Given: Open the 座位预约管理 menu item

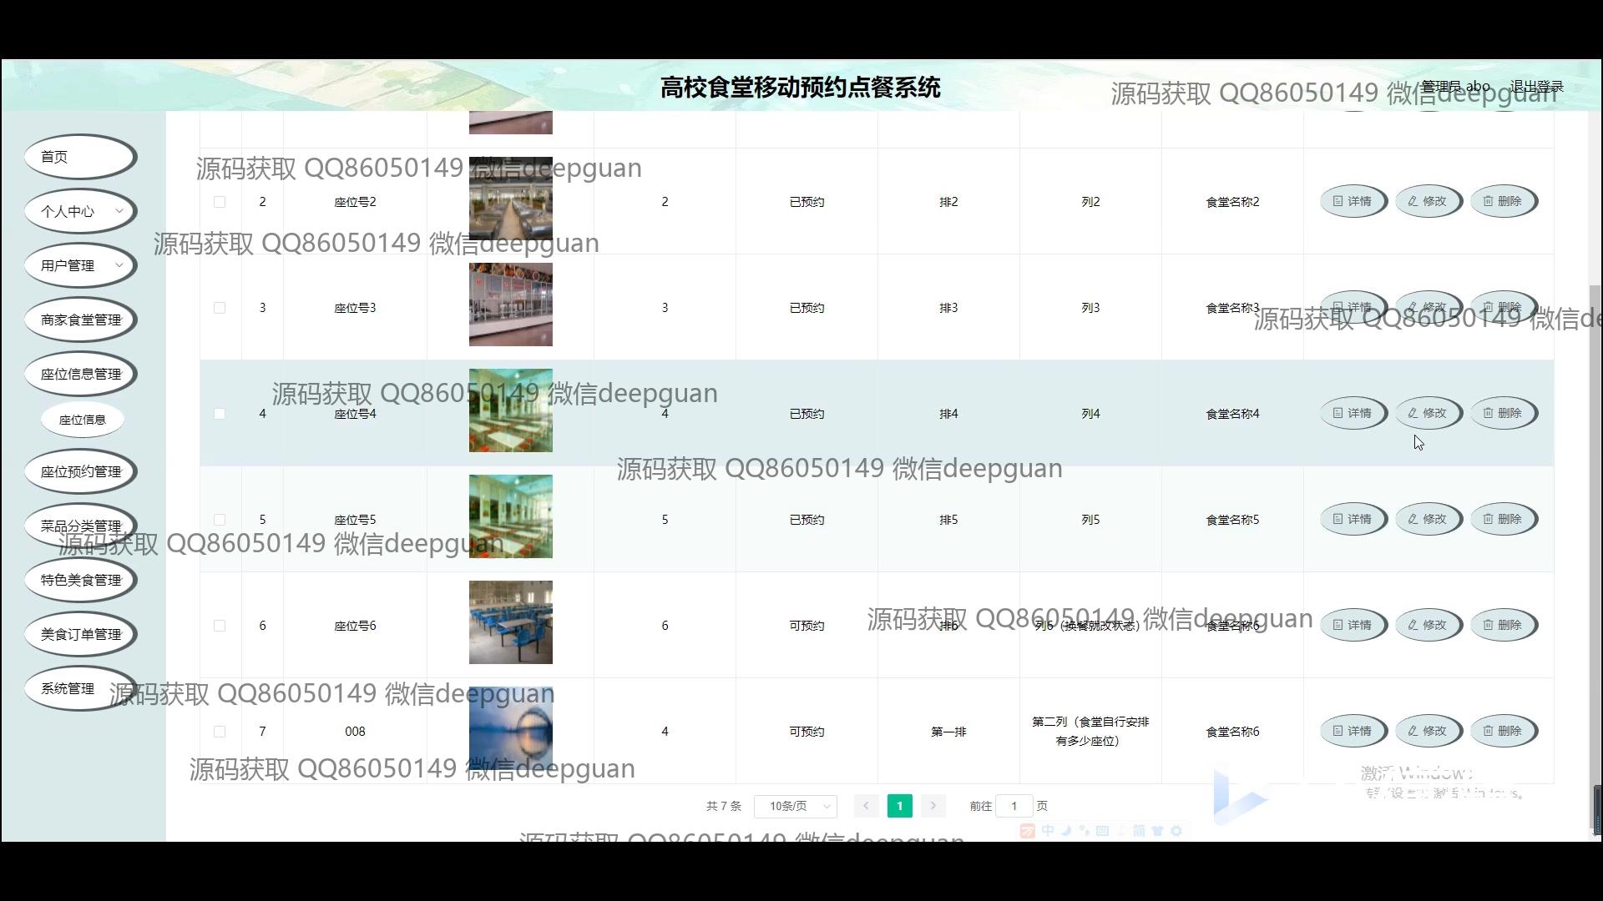Looking at the screenshot, I should (80, 471).
